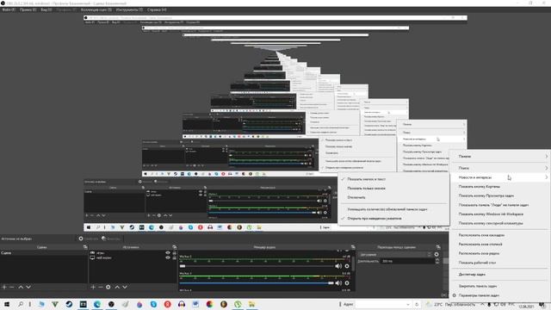Expand the 'Поиск' submenu
This screenshot has height=310, width=551.
click(x=500, y=169)
